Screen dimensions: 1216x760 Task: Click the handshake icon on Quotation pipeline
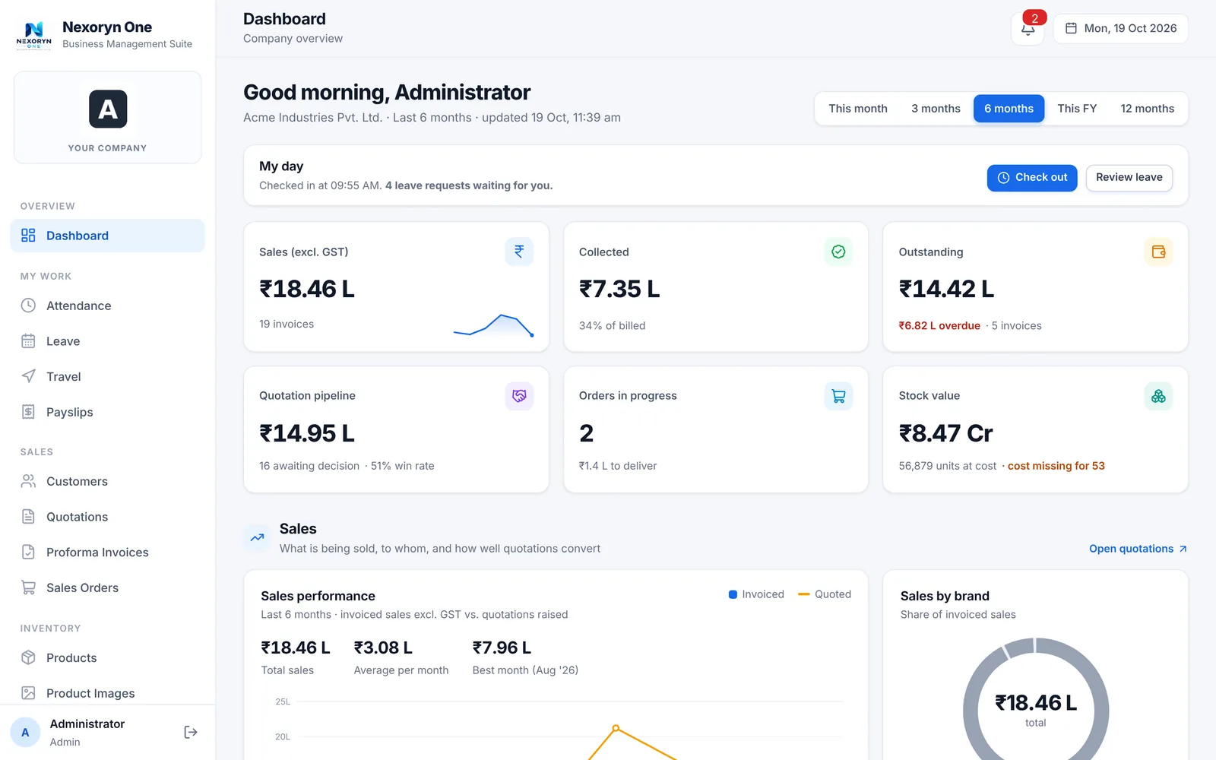click(519, 396)
